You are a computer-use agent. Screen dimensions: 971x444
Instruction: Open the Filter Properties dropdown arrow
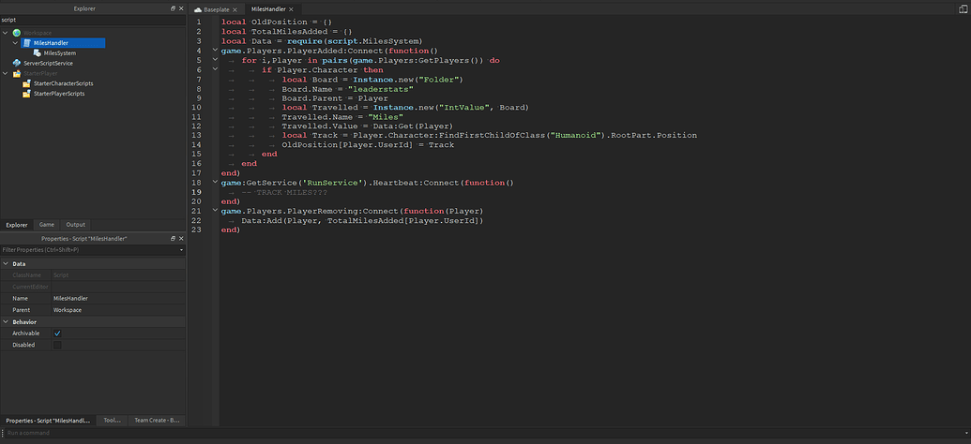point(181,250)
